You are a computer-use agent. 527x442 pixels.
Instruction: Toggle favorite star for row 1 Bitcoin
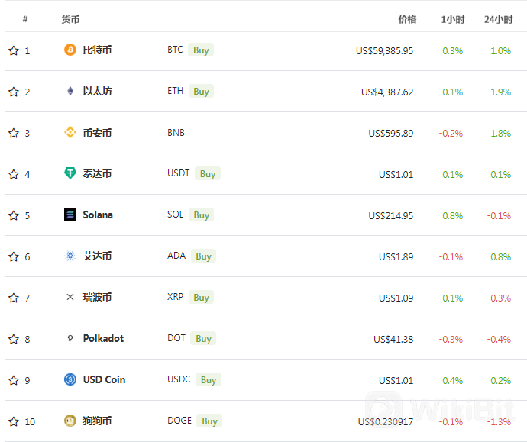pos(14,50)
